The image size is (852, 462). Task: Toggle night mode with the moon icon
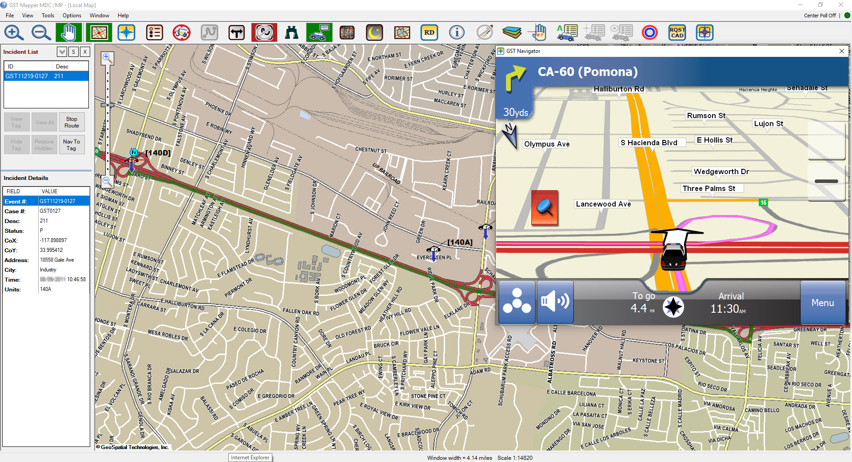tap(374, 32)
